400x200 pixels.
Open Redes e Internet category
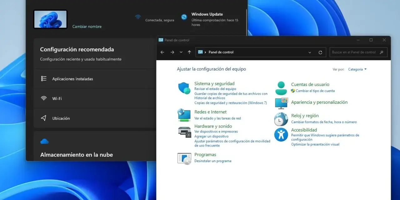point(210,112)
